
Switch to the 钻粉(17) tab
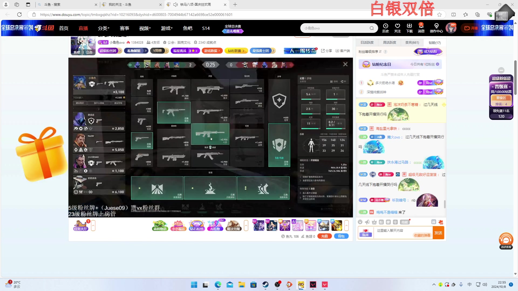tap(435, 43)
